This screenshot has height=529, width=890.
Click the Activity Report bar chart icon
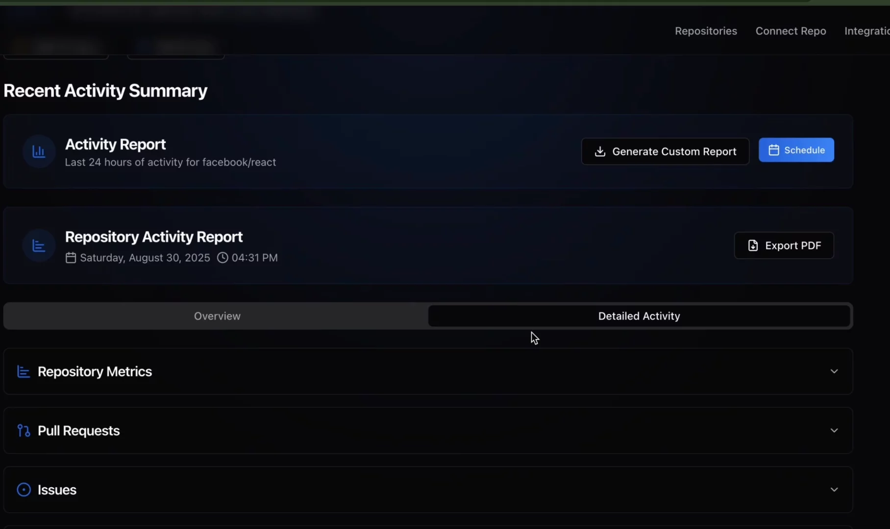point(39,151)
